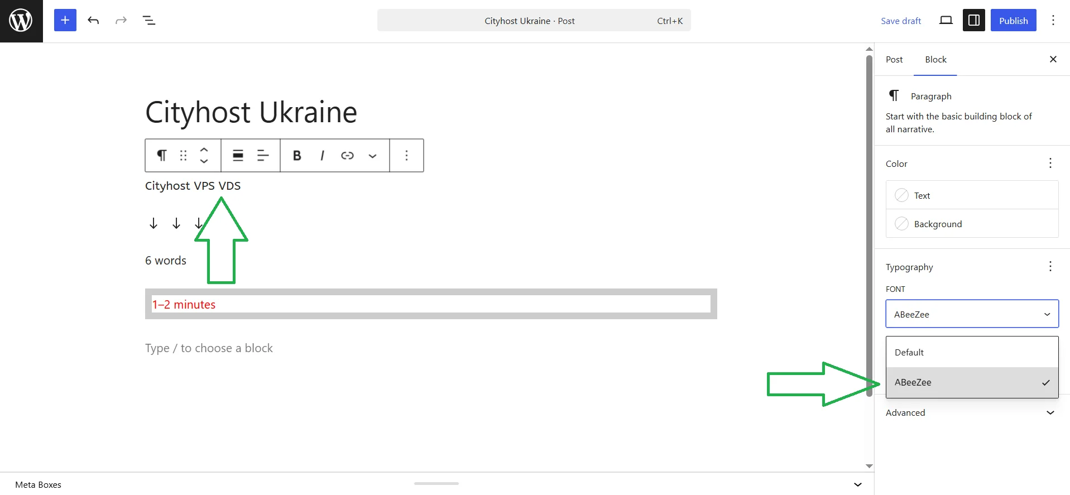Redo the last undone change
Screen dimensions: 1070x495
click(x=121, y=21)
